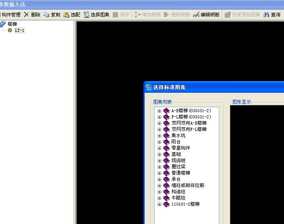Screen dimensions: 284x224
Task: Select 墙柱或砌体拉筋 in atlas list
Action: point(188,185)
